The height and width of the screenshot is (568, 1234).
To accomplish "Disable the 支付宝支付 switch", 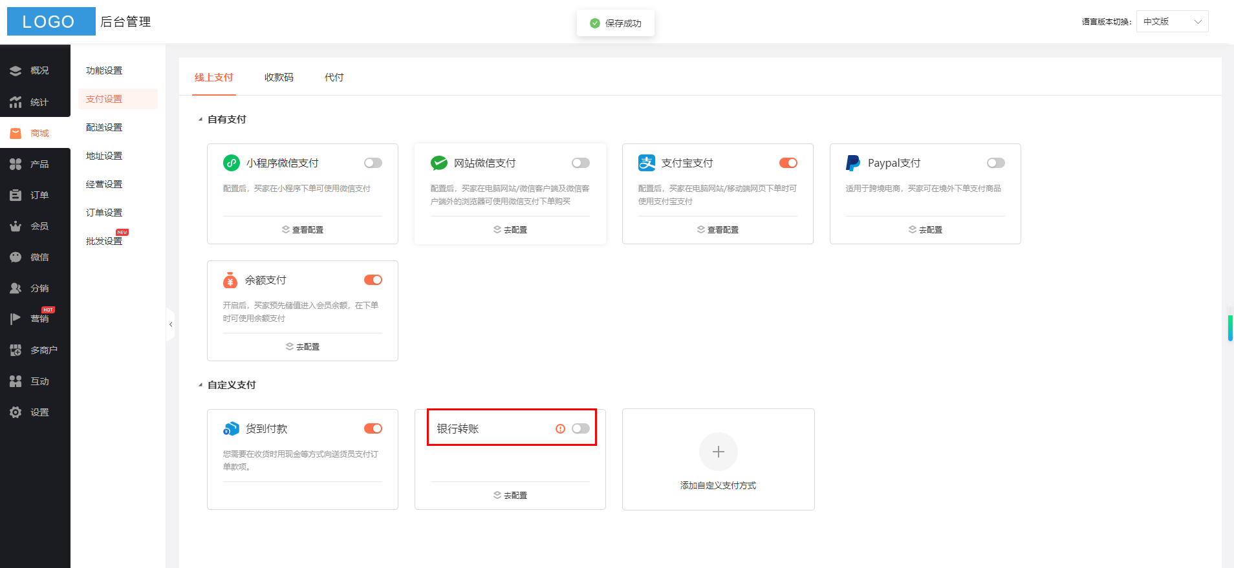I will 788,163.
